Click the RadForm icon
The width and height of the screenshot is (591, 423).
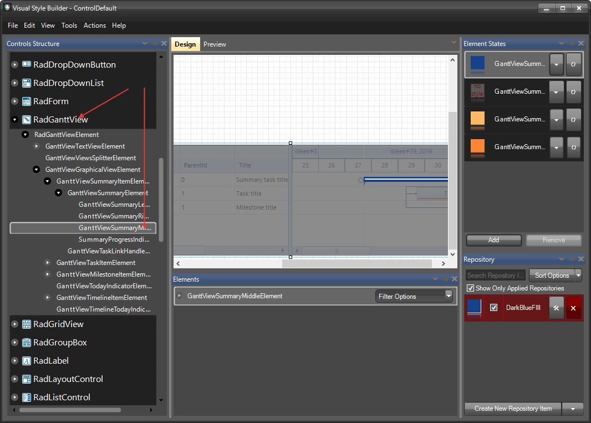pos(26,101)
